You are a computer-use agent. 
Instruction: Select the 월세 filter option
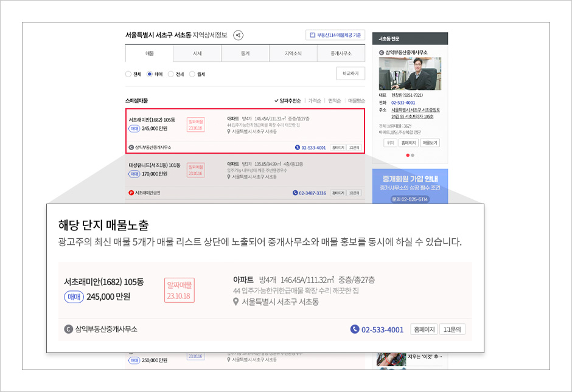tap(191, 74)
